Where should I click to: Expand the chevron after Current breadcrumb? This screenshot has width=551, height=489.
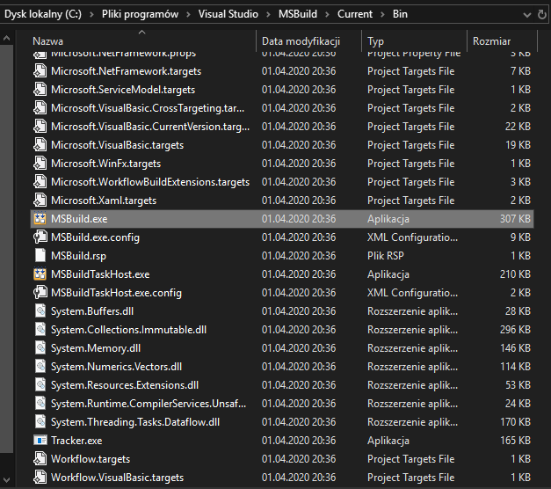(382, 14)
